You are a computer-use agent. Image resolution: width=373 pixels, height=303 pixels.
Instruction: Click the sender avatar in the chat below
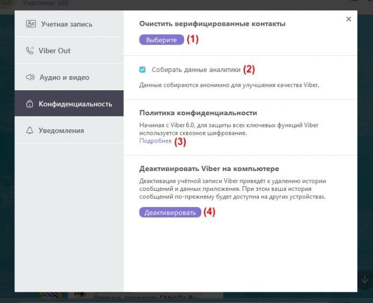click(79, 295)
